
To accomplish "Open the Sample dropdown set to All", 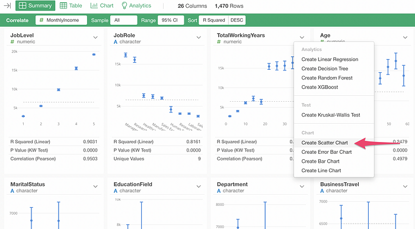I will (124, 20).
